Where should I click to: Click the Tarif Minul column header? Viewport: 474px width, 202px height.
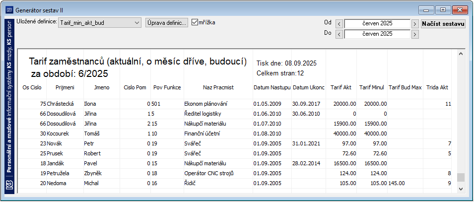pyautogui.click(x=372, y=88)
